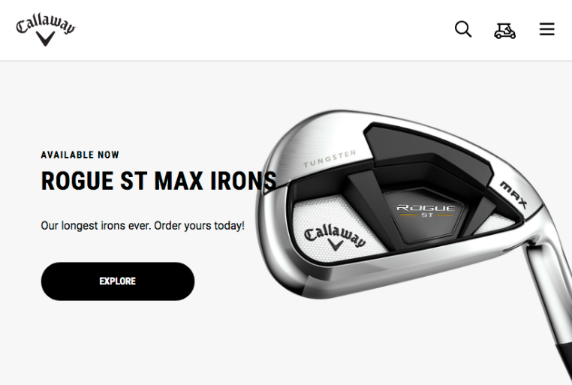Click the MAX marking near the hosel
Screen dimensions: 572x385
click(x=514, y=195)
